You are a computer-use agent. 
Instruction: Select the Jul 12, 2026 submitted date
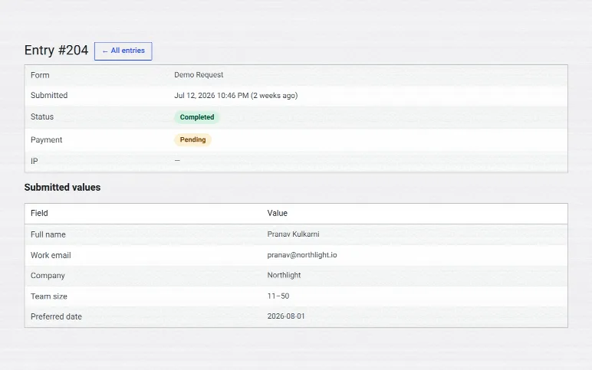[x=236, y=96]
